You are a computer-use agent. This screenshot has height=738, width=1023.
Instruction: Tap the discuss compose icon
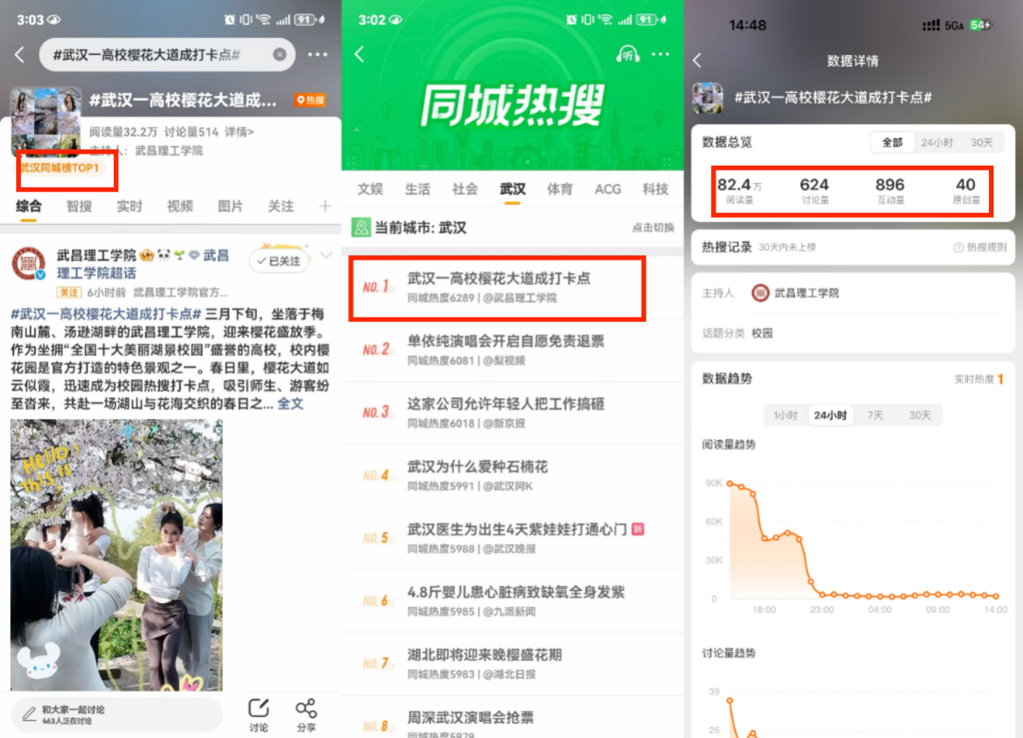click(259, 714)
